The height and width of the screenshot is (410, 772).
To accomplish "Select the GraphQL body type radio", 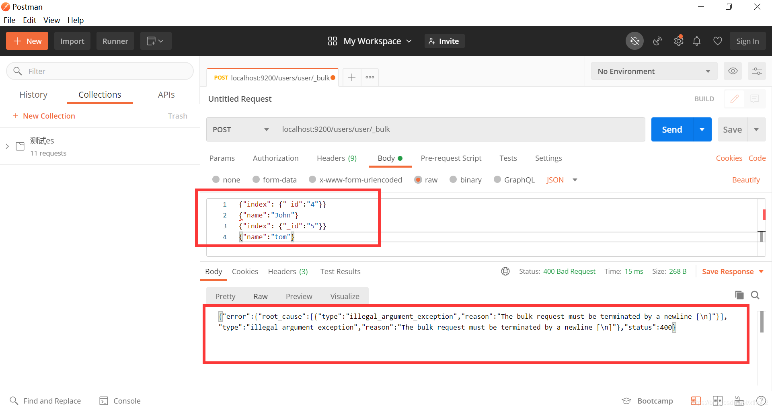I will (497, 180).
